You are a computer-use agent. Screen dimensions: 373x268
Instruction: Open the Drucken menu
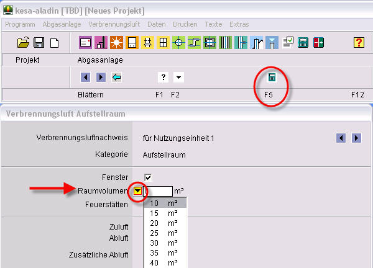tap(185, 24)
